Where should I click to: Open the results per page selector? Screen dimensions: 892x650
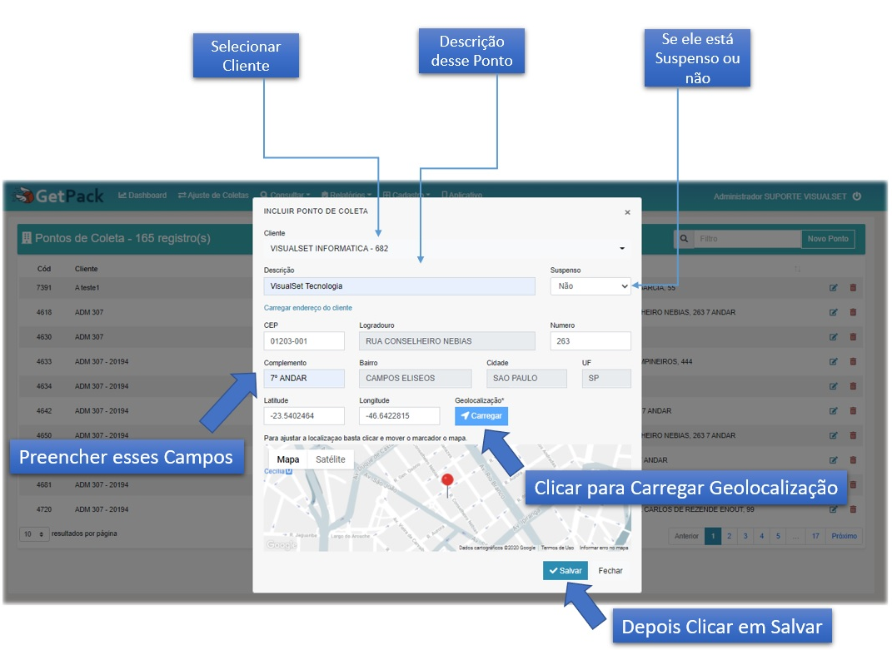(x=34, y=534)
